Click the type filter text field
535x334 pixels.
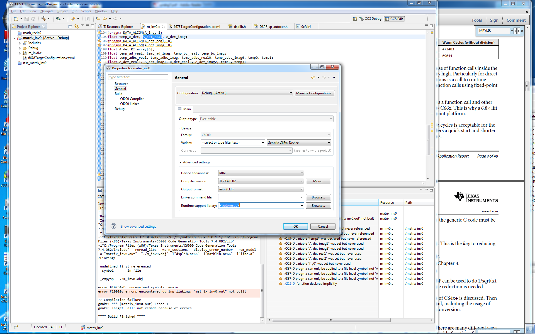pos(138,77)
